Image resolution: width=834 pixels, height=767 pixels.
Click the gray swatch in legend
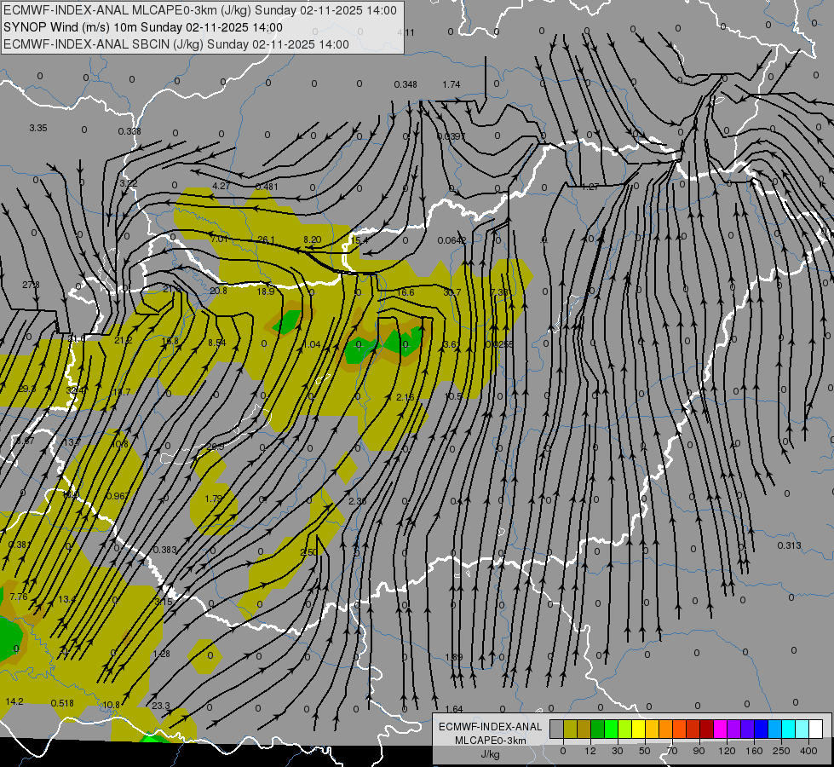tap(556, 729)
